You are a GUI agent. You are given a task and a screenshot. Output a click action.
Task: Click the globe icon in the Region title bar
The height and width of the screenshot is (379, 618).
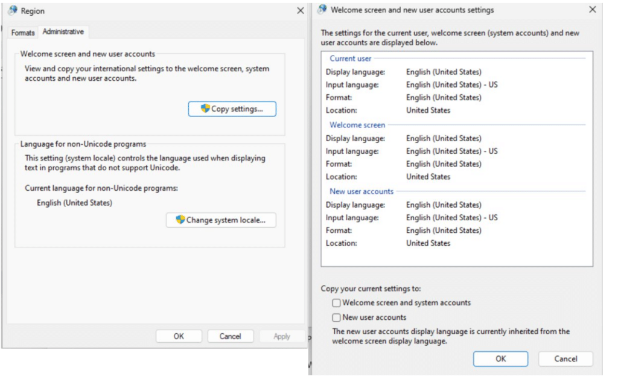13,10
